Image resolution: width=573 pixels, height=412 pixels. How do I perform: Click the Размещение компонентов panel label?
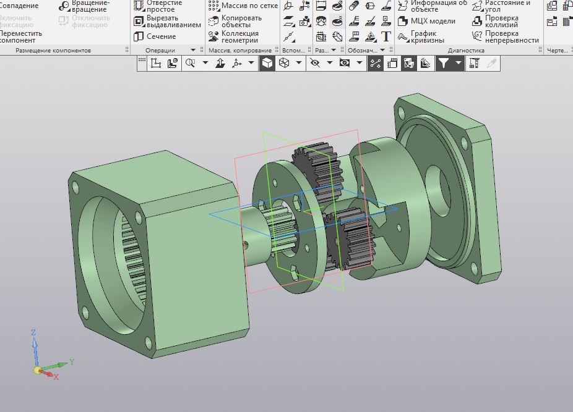tap(53, 50)
